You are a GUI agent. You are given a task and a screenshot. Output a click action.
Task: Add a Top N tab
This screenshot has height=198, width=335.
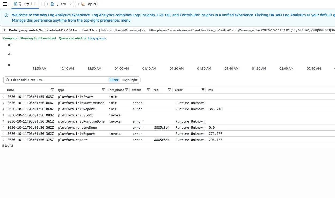tap(86, 4)
